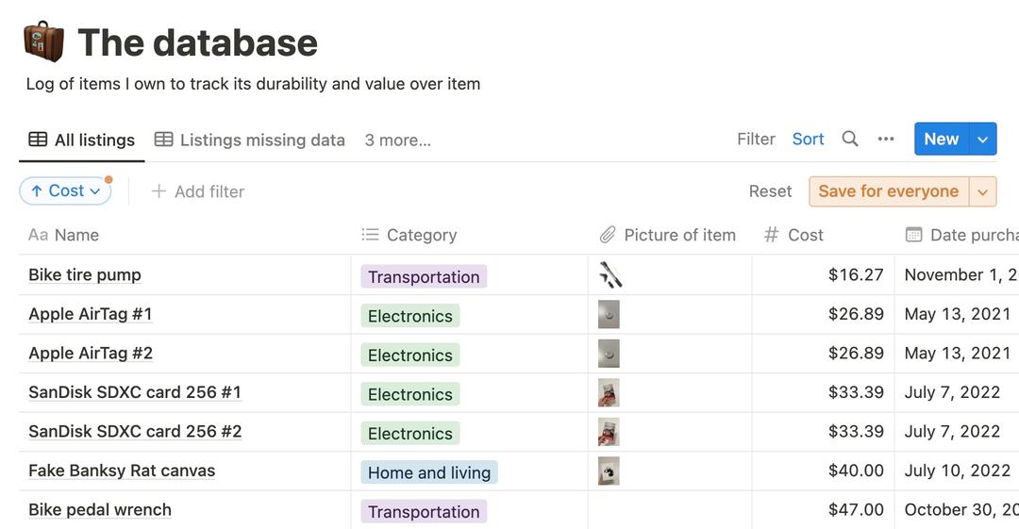The width and height of the screenshot is (1019, 529).
Task: Open the database search magnifier
Action: (850, 140)
